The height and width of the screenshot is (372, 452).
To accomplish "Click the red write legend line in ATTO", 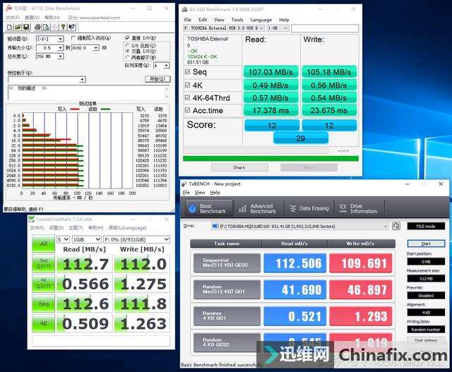I will [74, 109].
